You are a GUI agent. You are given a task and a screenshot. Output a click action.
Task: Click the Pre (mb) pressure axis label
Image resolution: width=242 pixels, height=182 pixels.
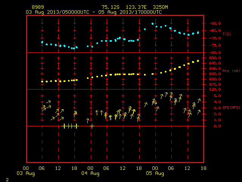tap(231, 71)
